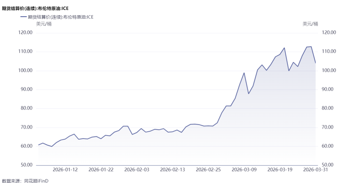Click left axis value 80.00
This screenshot has width=352, height=183.
[26, 108]
